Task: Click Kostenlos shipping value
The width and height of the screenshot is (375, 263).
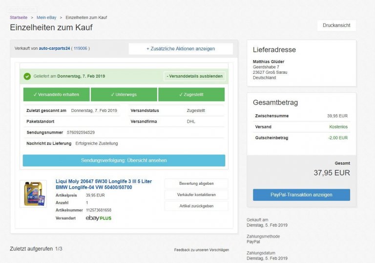Action: click(338, 127)
